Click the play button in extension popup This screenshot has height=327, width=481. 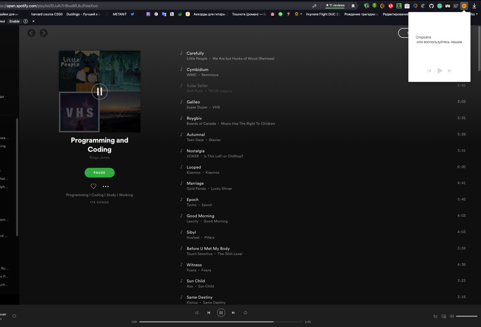[440, 71]
